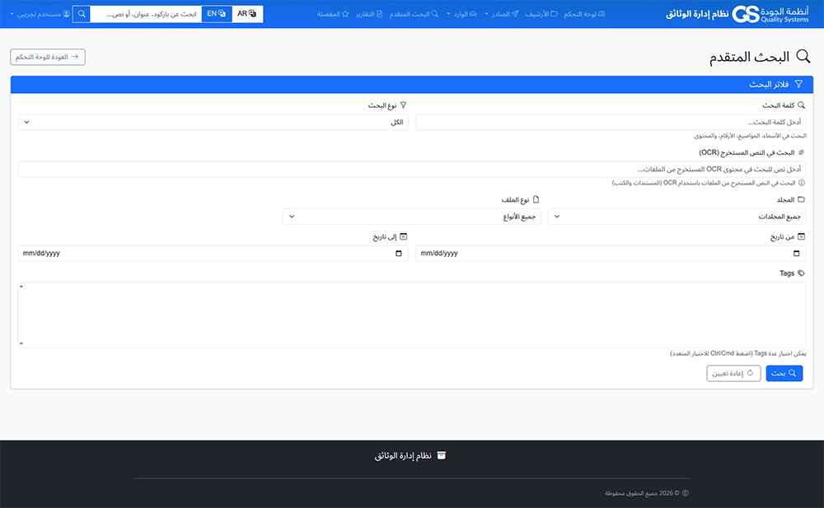Expand the 'الصادر' menu in navbar
Image resolution: width=824 pixels, height=508 pixels.
coord(502,14)
